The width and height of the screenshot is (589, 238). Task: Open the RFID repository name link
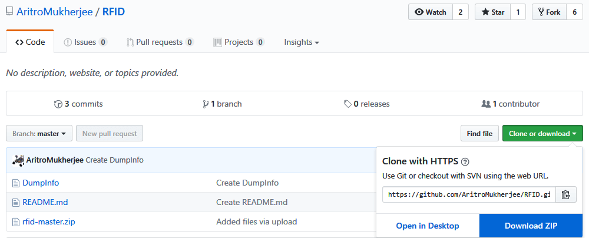tap(114, 12)
